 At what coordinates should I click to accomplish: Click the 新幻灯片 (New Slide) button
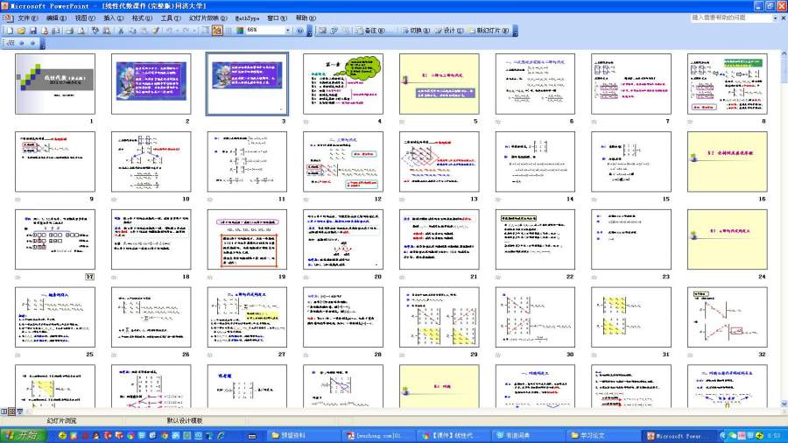tap(489, 31)
